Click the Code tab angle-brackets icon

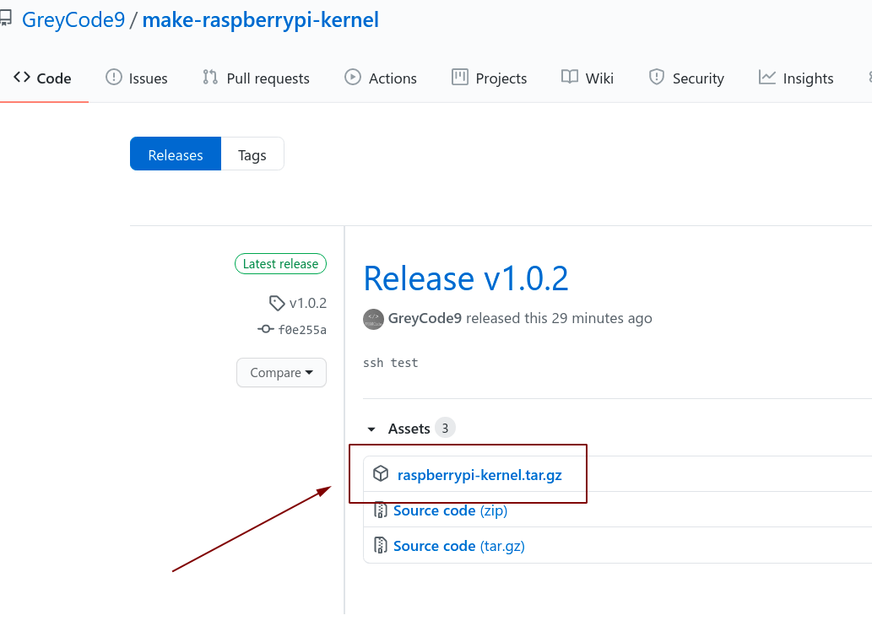[x=22, y=78]
